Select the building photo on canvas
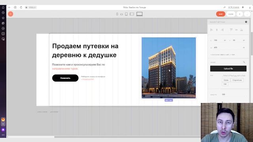This screenshot has width=253, height=142. (169, 68)
